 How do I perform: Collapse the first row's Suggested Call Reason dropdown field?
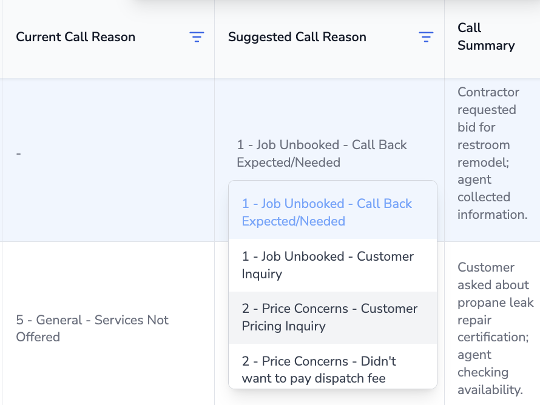tap(322, 153)
